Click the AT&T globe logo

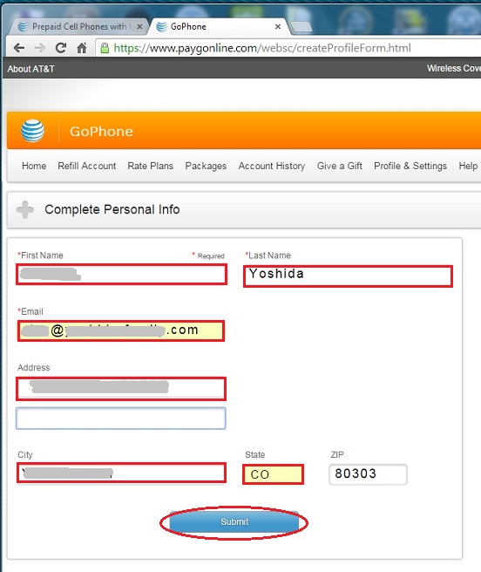point(33,131)
